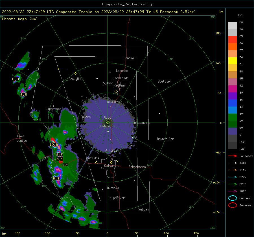Click the HighRiver label
Image resolution: width=254 pixels, height=237 pixels.
117,198
